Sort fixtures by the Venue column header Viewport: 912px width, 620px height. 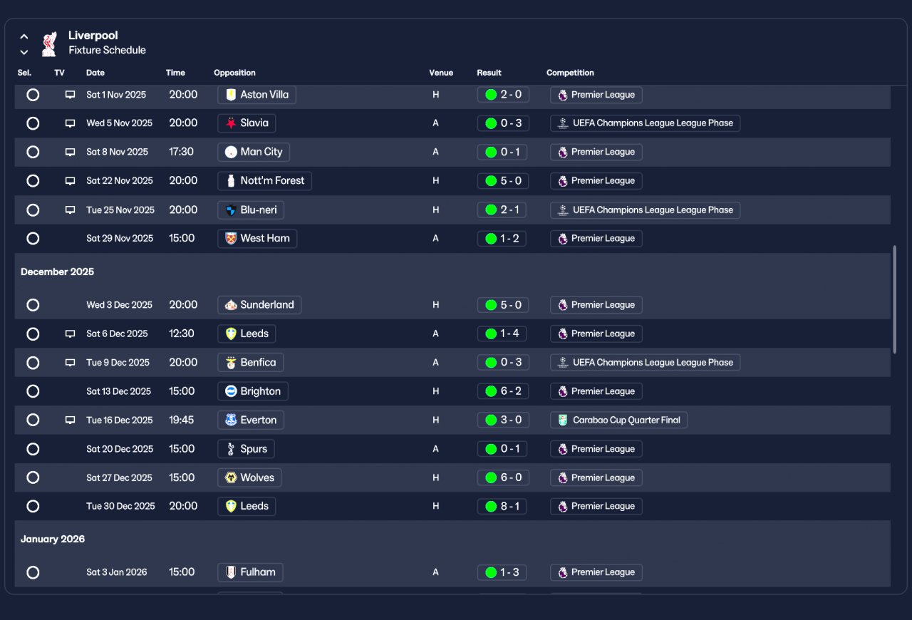(441, 73)
